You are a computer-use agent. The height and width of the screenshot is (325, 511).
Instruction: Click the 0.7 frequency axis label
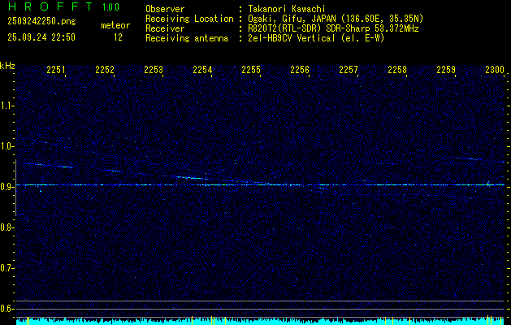pos(7,267)
